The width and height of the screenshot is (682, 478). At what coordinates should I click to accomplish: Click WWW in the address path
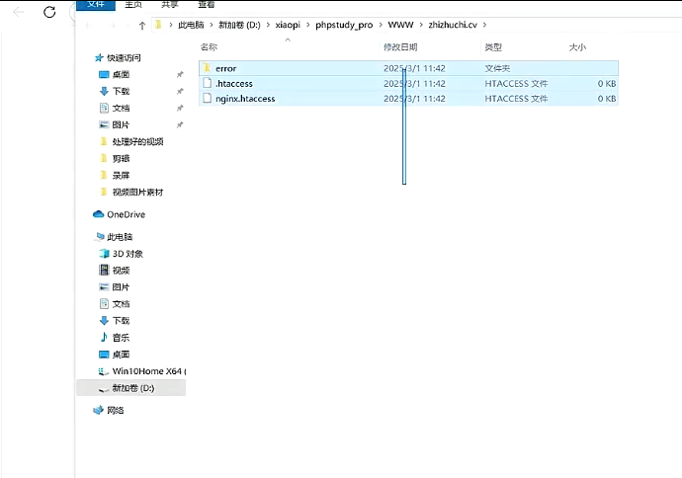tap(400, 25)
